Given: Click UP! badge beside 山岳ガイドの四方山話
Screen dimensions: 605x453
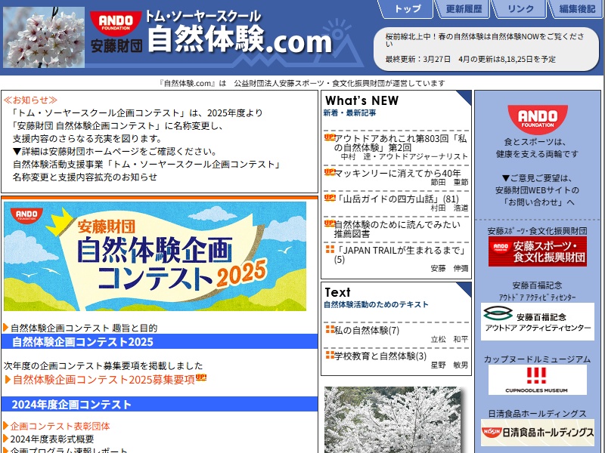Looking at the screenshot, I should point(330,198).
